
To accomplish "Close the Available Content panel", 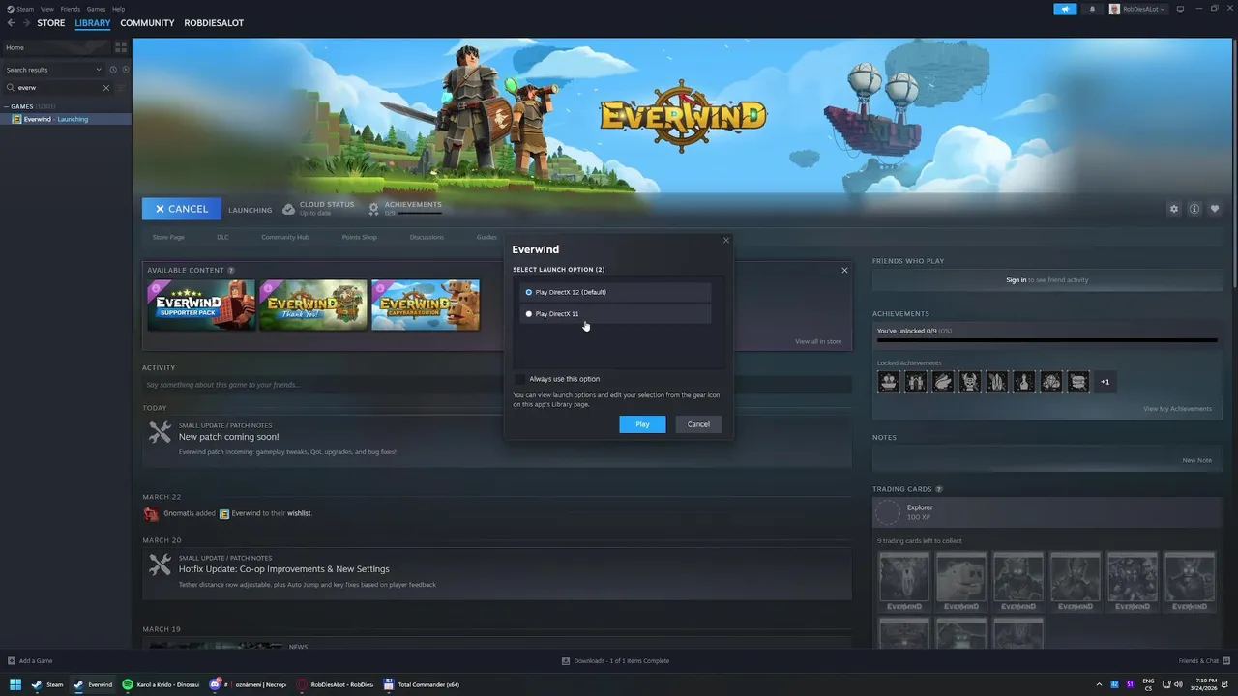I will click(844, 271).
